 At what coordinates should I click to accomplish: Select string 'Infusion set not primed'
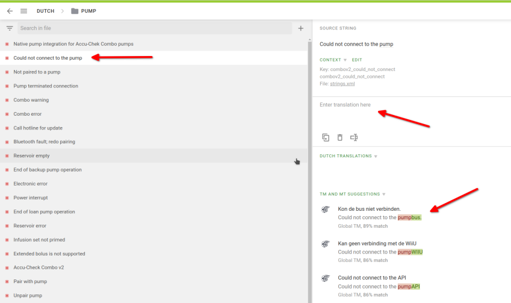click(39, 240)
